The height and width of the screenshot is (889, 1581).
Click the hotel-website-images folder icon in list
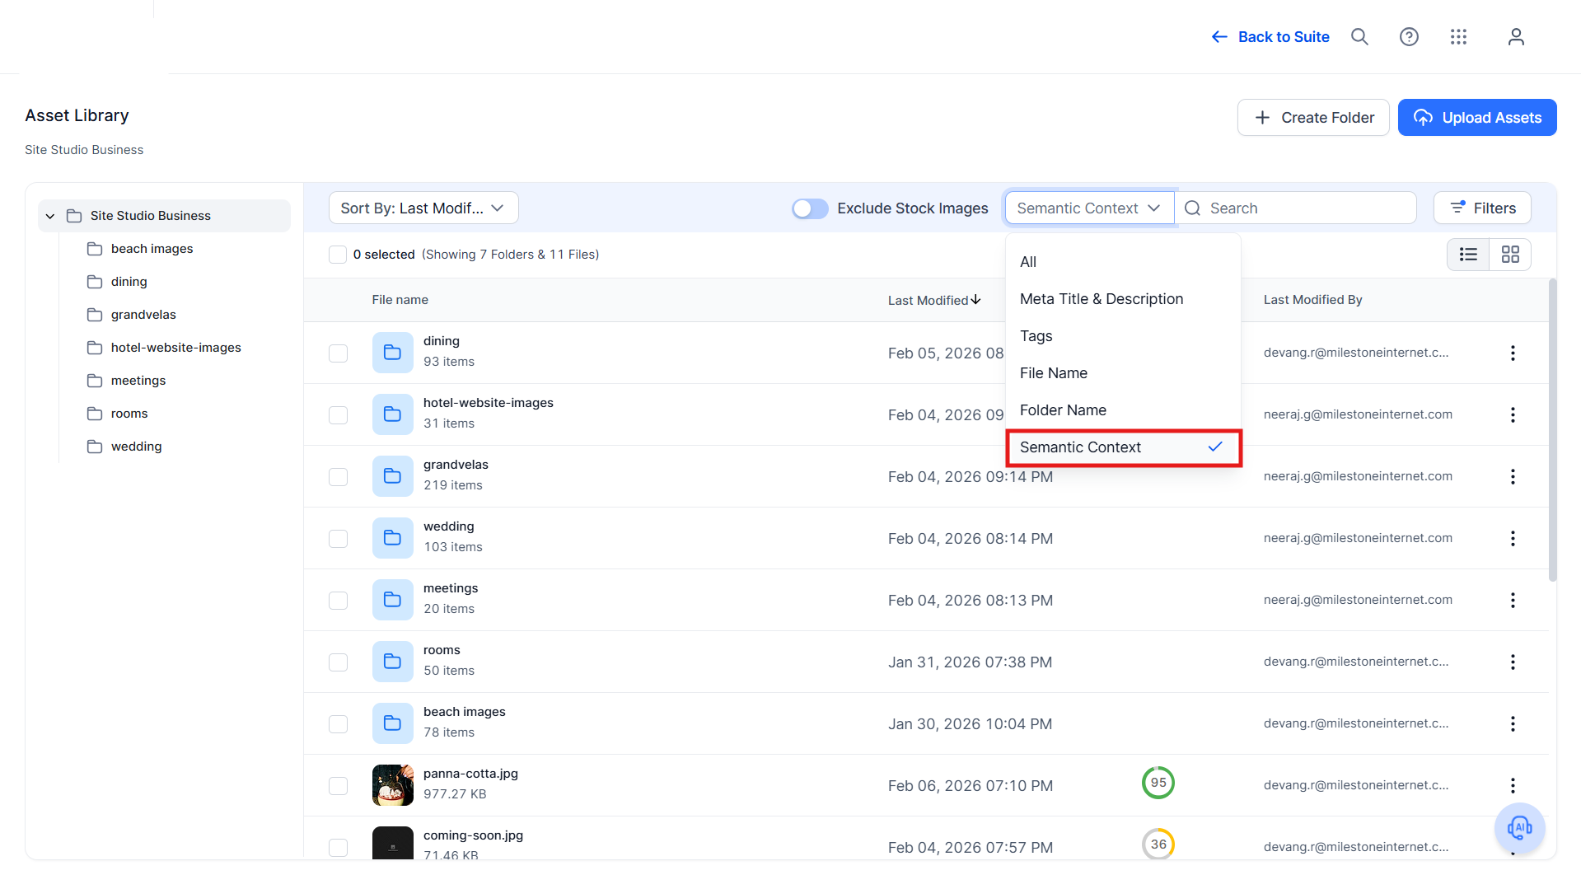[392, 414]
